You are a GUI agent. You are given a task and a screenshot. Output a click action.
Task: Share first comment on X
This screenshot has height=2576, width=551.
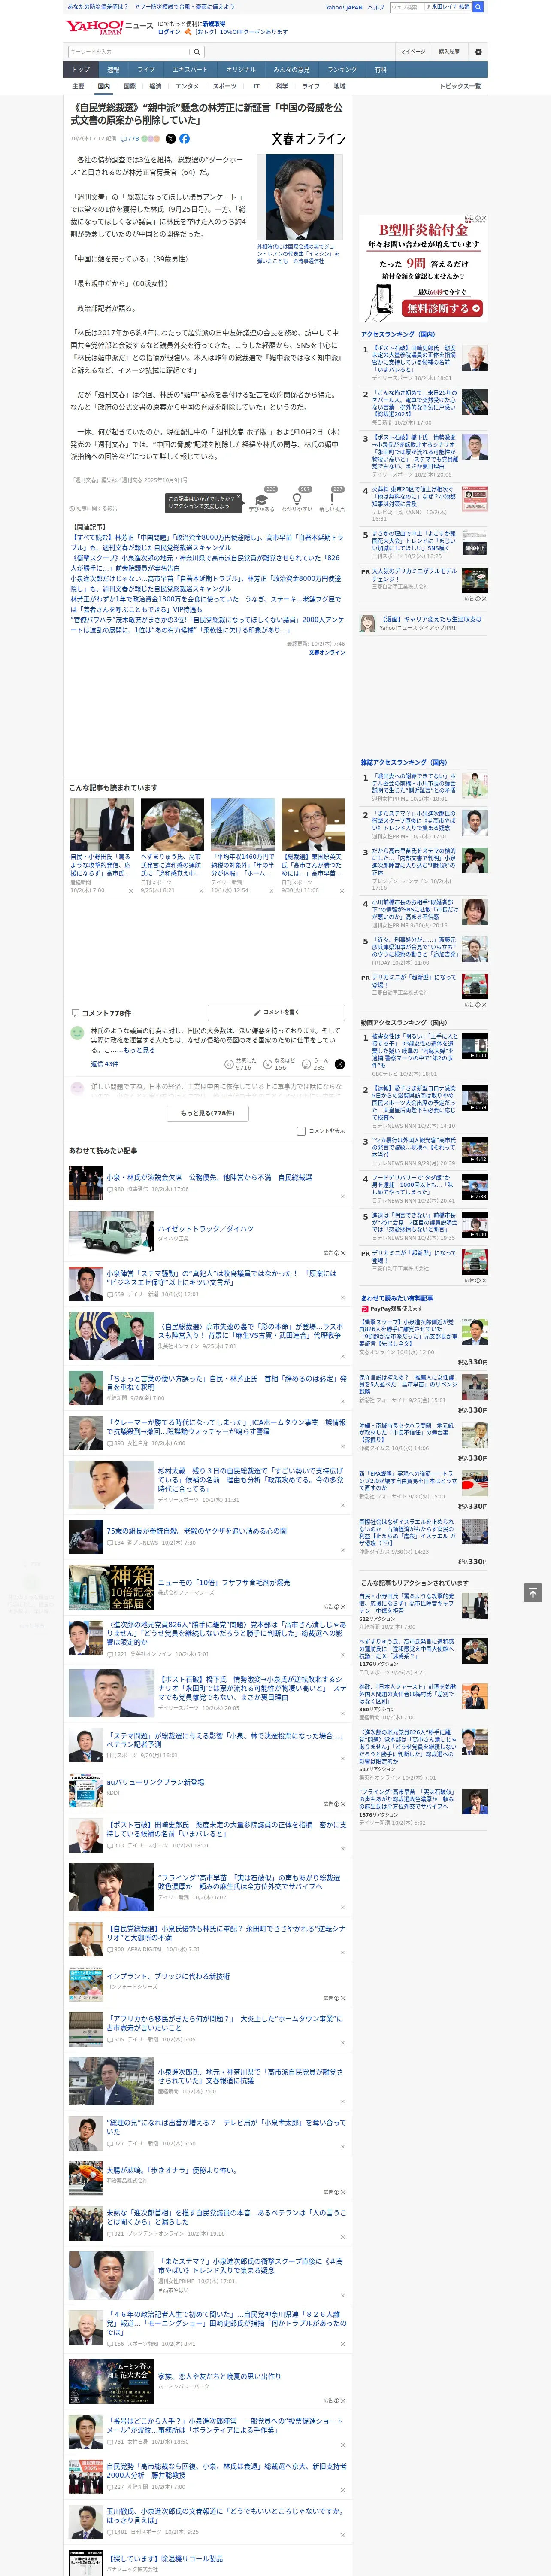(x=339, y=1064)
